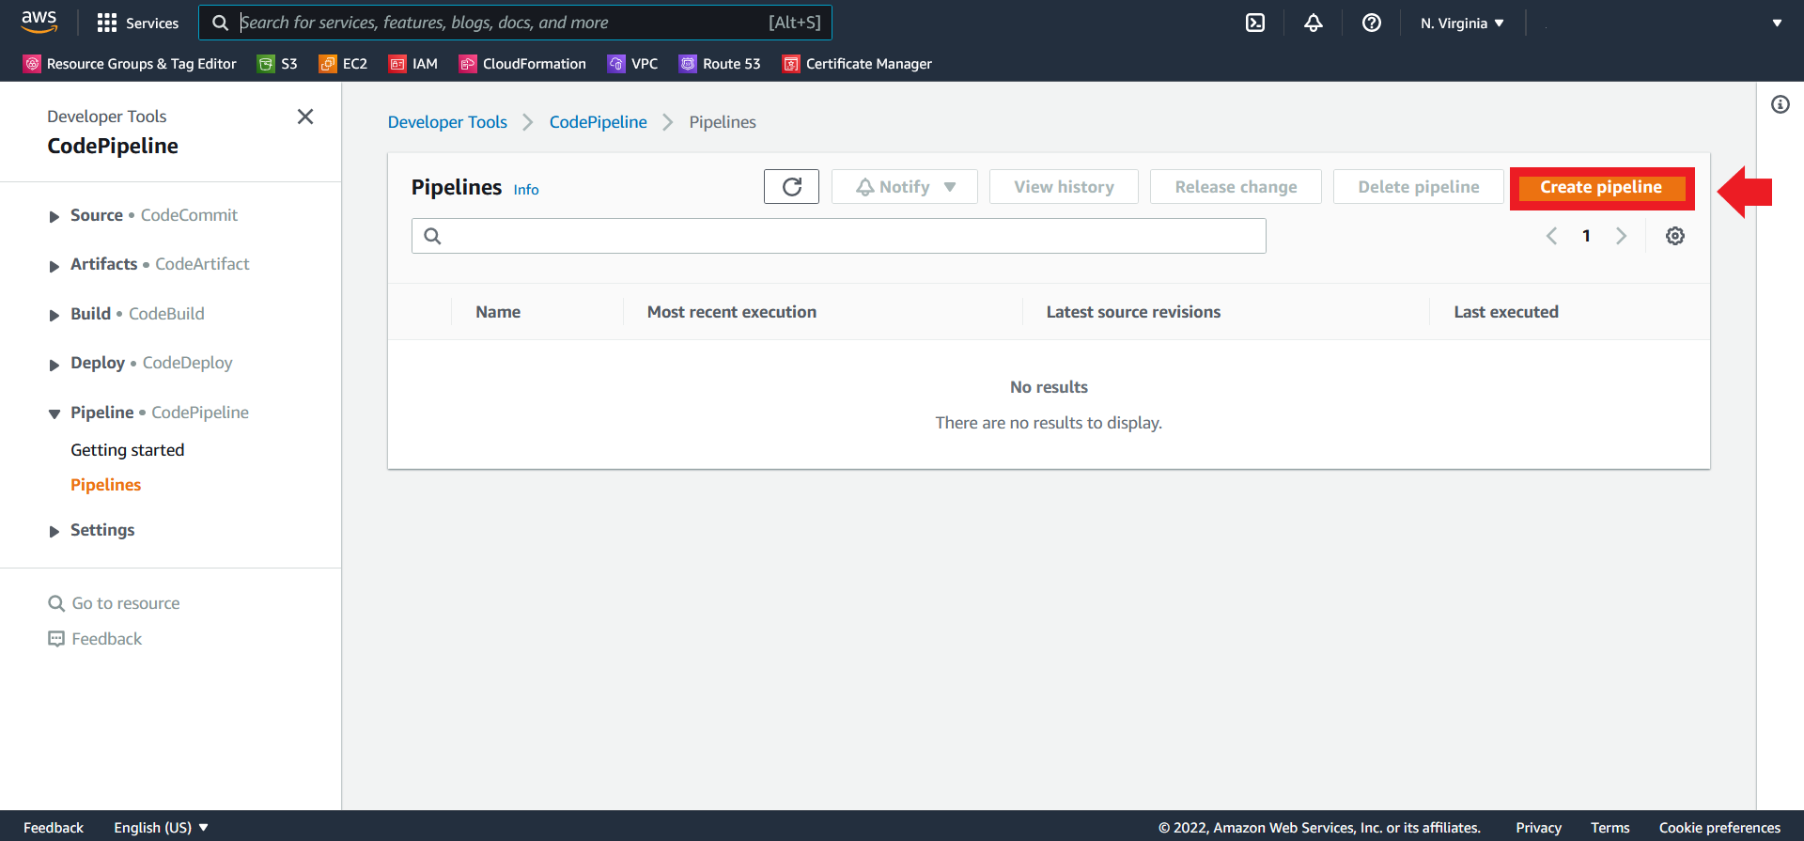
Task: Close the Developer Tools side panel
Action: (x=305, y=117)
